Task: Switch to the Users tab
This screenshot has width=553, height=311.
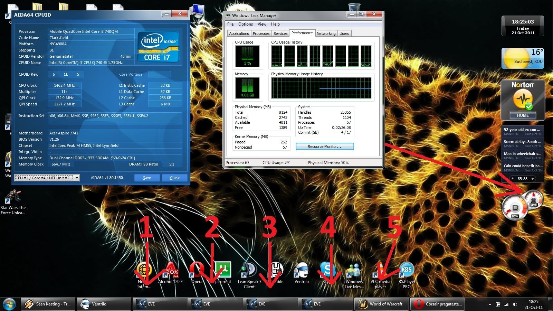Action: [x=344, y=34]
